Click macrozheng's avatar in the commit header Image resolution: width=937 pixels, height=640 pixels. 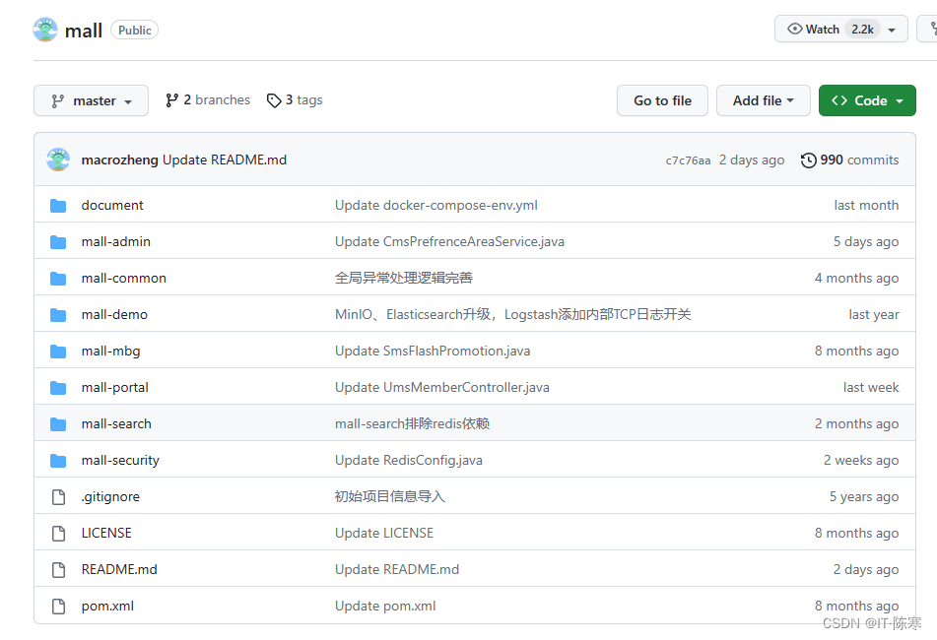(x=58, y=160)
